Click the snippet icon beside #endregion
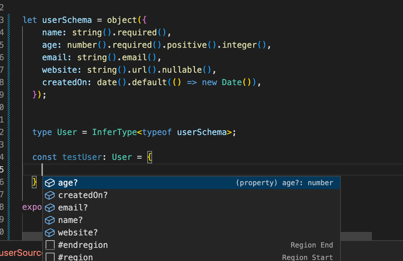This screenshot has height=261, width=403. tap(50, 245)
